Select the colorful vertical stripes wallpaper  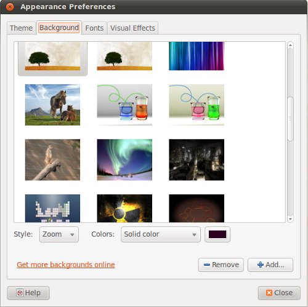click(x=197, y=56)
